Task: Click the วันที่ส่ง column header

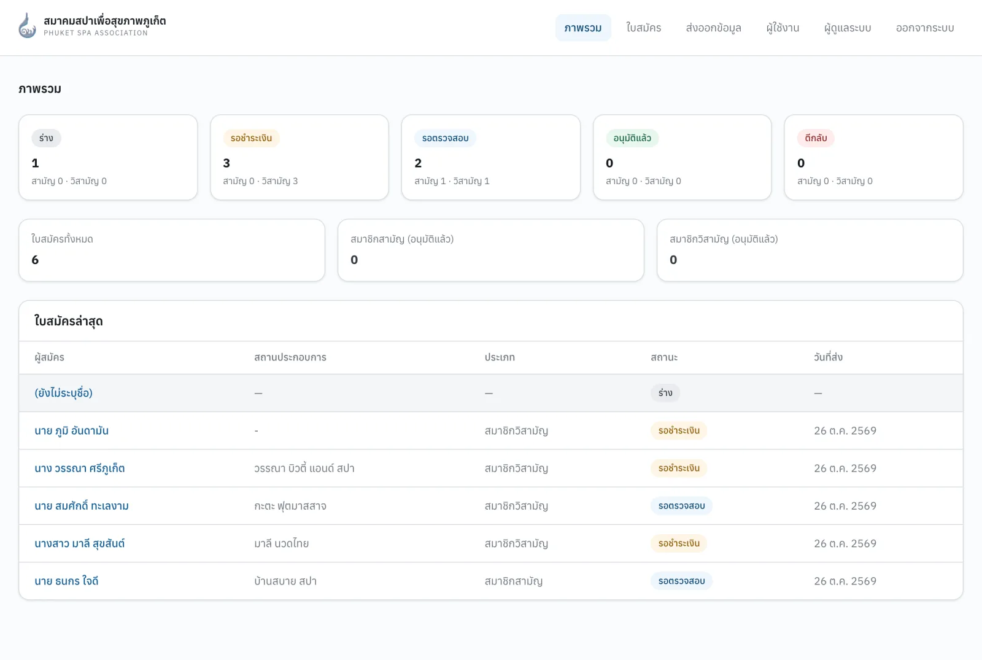Action: [x=828, y=357]
